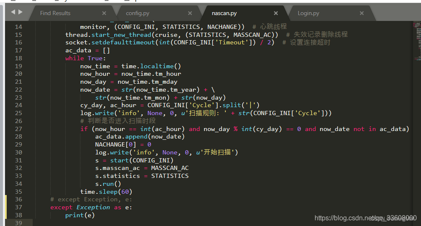Click 'time.sleep(60)' on line 35
Image resolution: width=421 pixels, height=226 pixels.
pyautogui.click(x=106, y=192)
